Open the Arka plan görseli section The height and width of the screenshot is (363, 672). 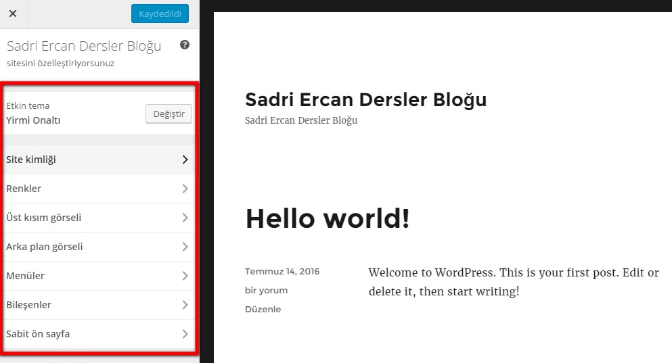click(99, 247)
